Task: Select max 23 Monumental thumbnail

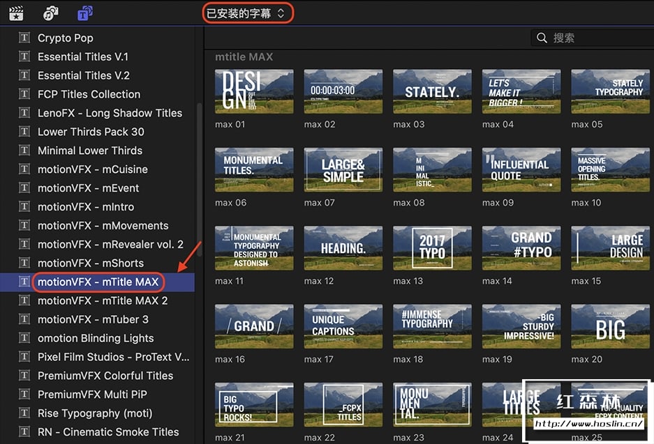Action: pos(432,404)
